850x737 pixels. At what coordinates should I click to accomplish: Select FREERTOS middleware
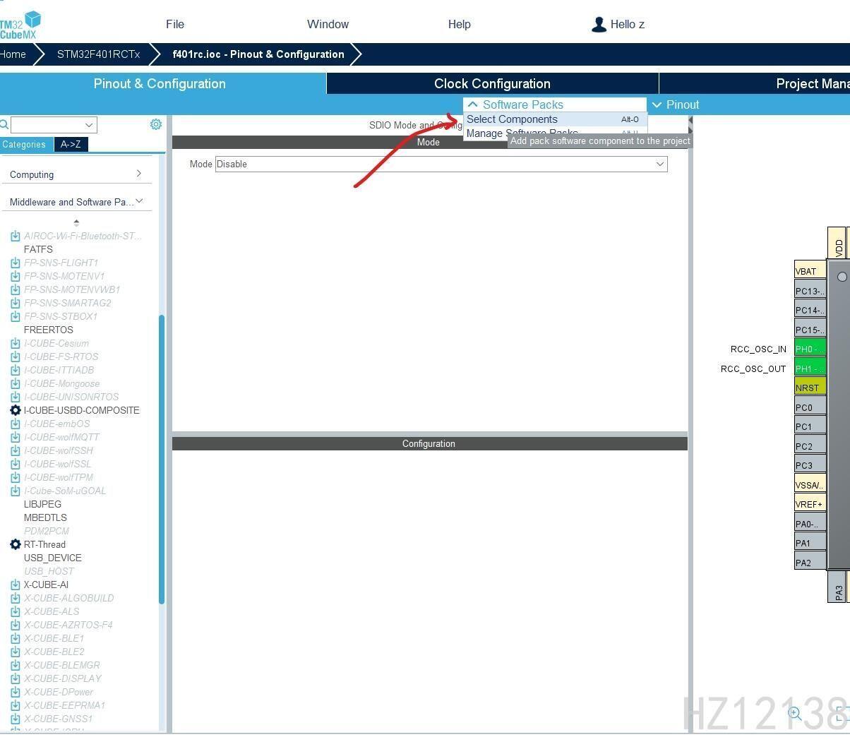coord(49,330)
